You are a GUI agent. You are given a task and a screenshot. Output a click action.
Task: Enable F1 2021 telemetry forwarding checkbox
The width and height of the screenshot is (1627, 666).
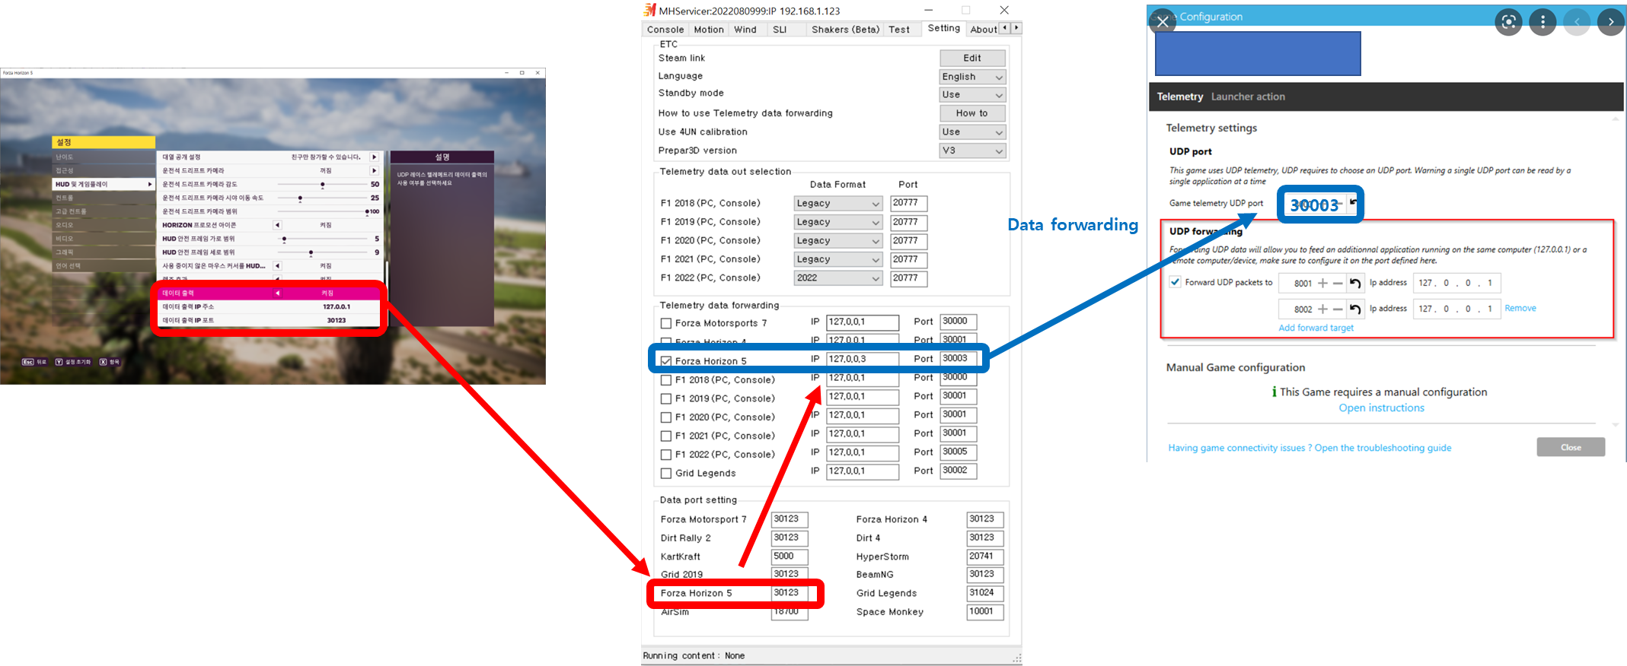[x=666, y=436]
